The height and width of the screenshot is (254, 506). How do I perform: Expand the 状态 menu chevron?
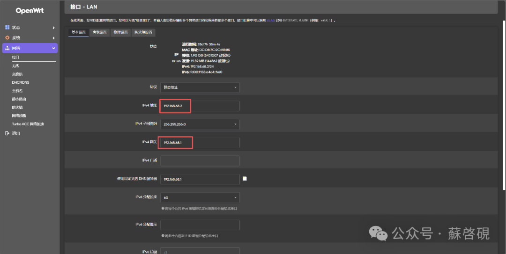pos(53,28)
